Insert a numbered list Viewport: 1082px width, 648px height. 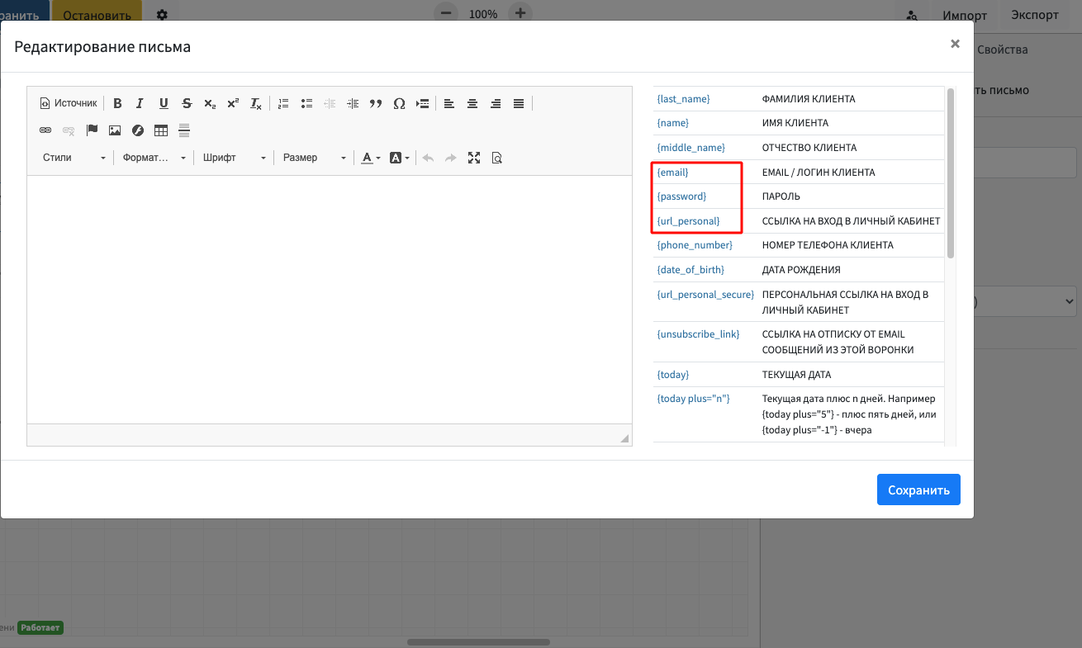[283, 103]
